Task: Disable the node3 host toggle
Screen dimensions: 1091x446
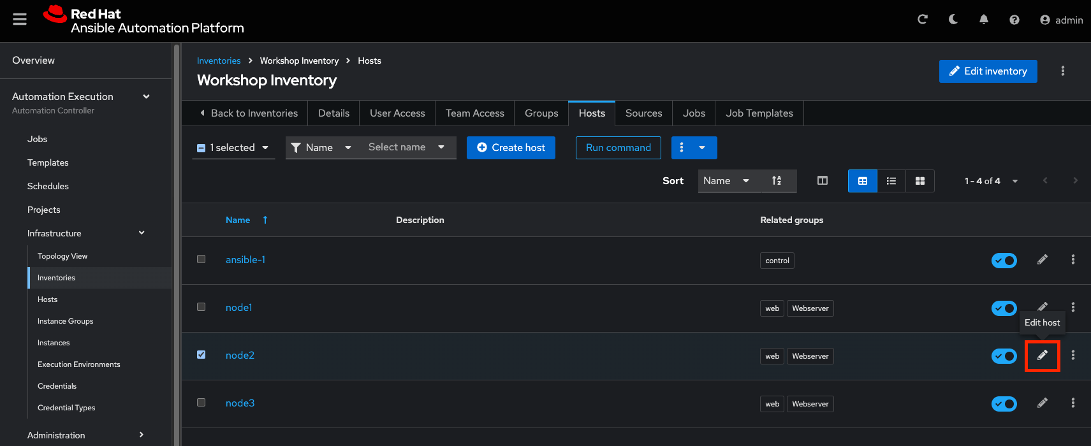Action: (1004, 404)
